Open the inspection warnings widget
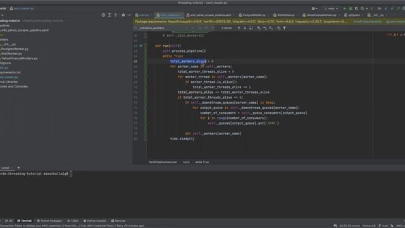The height and width of the screenshot is (228, 405). click(x=395, y=34)
